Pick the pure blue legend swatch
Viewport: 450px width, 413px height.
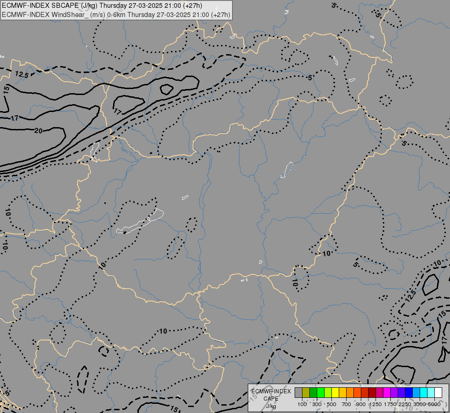(x=409, y=393)
